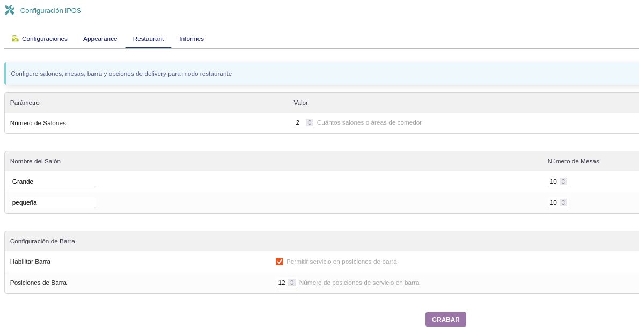Adjust table count spinner for pequeña
Viewport: 639px width, 333px height.
(563, 202)
